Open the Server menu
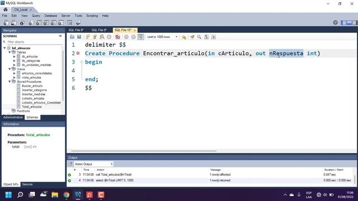The height and width of the screenshot is (201, 358). (x=65, y=16)
